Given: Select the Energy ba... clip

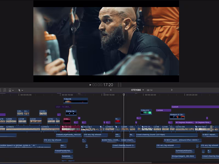Looking at the screenshot, I should [71, 113].
